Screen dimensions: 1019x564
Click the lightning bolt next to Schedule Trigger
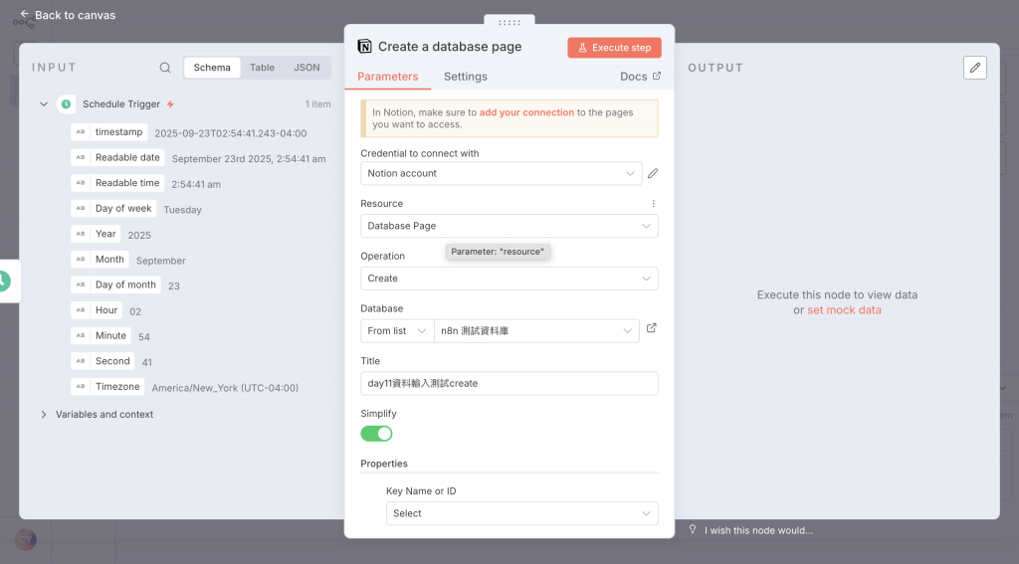170,104
